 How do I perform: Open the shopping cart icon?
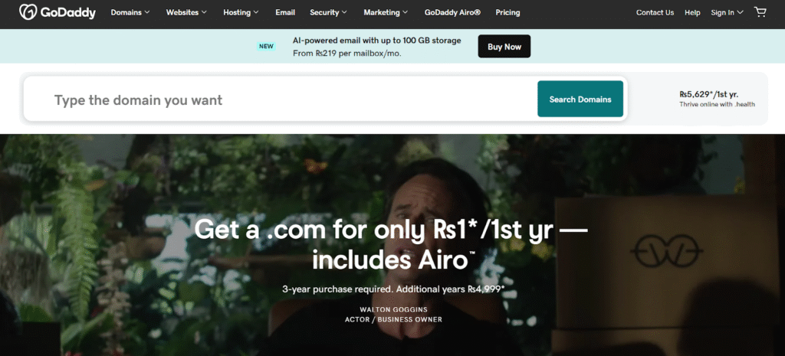[x=760, y=12]
